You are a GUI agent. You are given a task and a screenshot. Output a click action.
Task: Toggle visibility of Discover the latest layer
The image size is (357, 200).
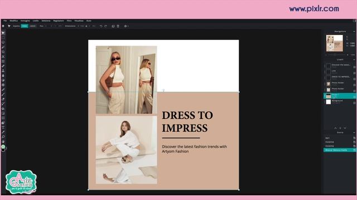[x=355, y=67]
